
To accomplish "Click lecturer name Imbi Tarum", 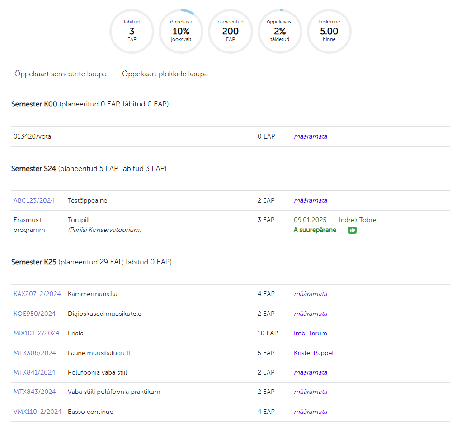I will (x=310, y=333).
